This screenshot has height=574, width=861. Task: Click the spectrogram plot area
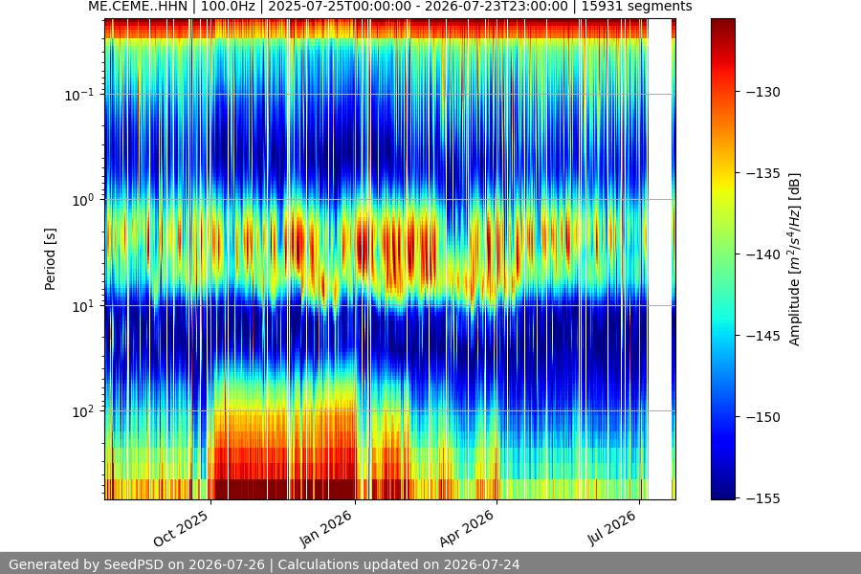click(390, 259)
